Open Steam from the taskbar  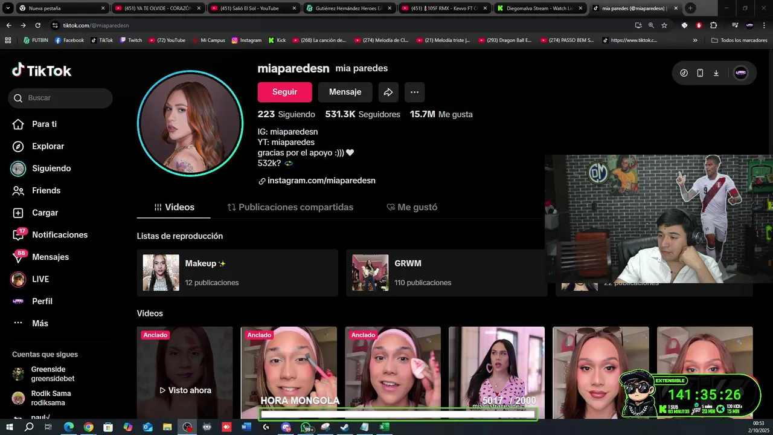click(x=344, y=427)
